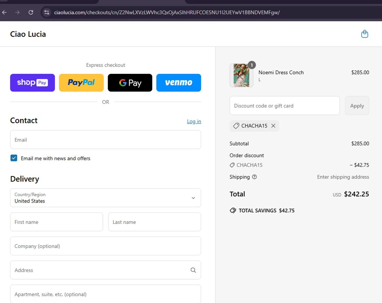This screenshot has height=303, width=382.
Task: Open site information icon in address bar
Action: (47, 12)
